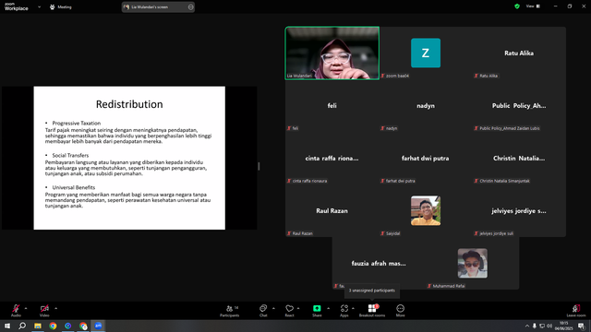Image resolution: width=591 pixels, height=332 pixels.
Task: Open video options arrow beside Video
Action: point(55,308)
